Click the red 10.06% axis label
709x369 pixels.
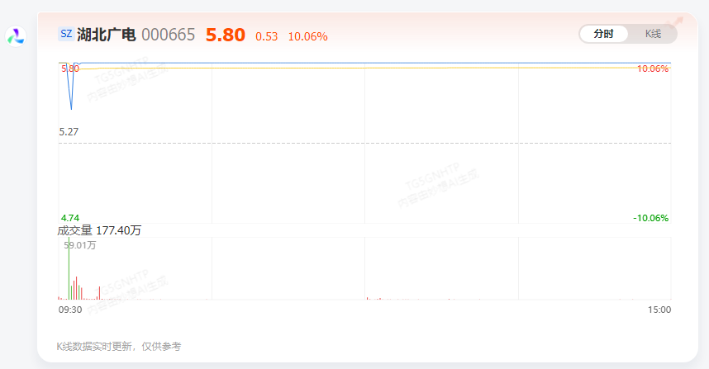[x=653, y=69]
